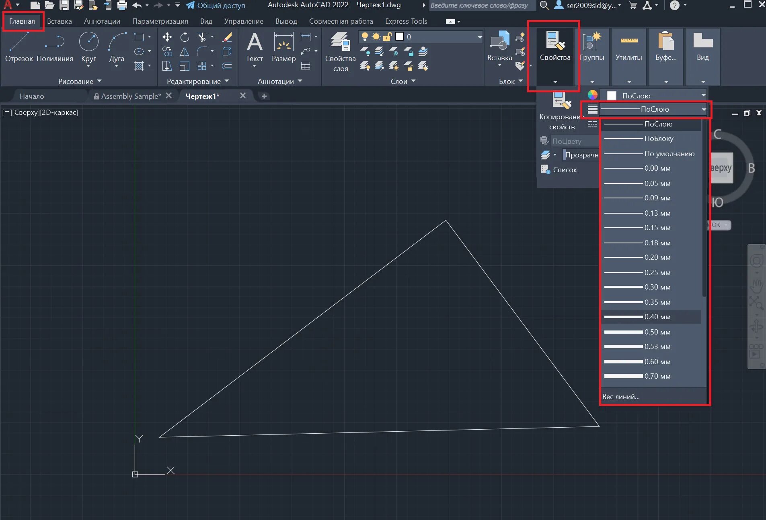The image size is (766, 520).
Task: Click Общий доступ share button
Action: point(215,5)
